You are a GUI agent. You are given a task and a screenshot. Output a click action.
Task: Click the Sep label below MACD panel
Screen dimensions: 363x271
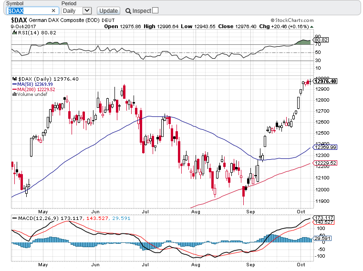[x=250, y=264]
